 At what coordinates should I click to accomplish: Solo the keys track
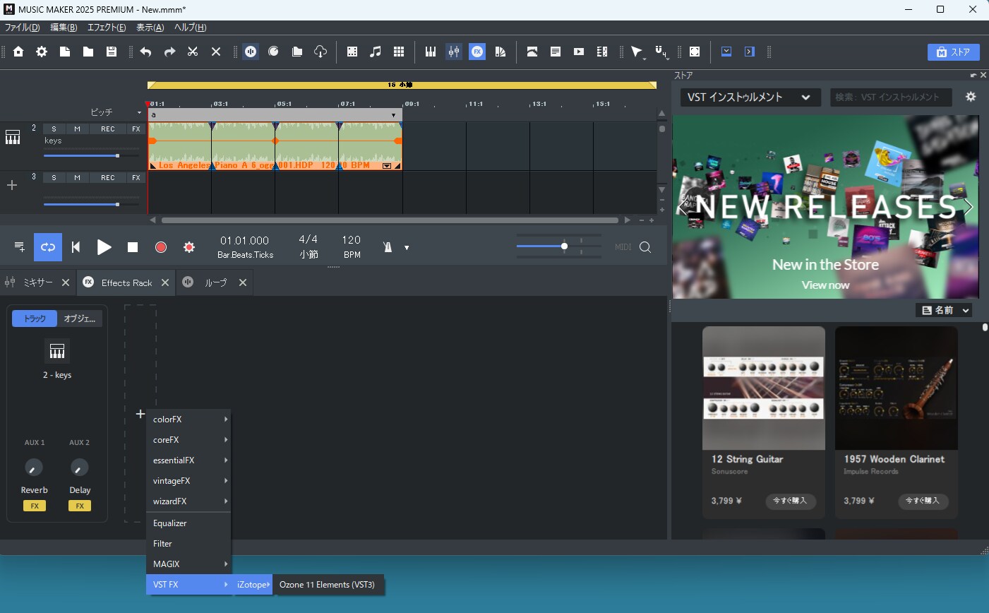point(54,129)
